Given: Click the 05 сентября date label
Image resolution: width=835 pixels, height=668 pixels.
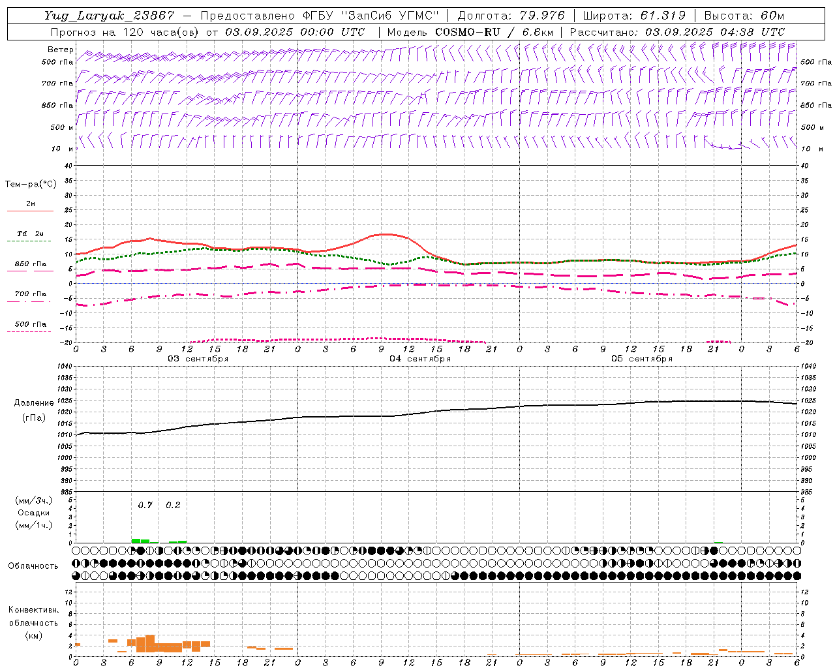Looking at the screenshot, I should 642,359.
